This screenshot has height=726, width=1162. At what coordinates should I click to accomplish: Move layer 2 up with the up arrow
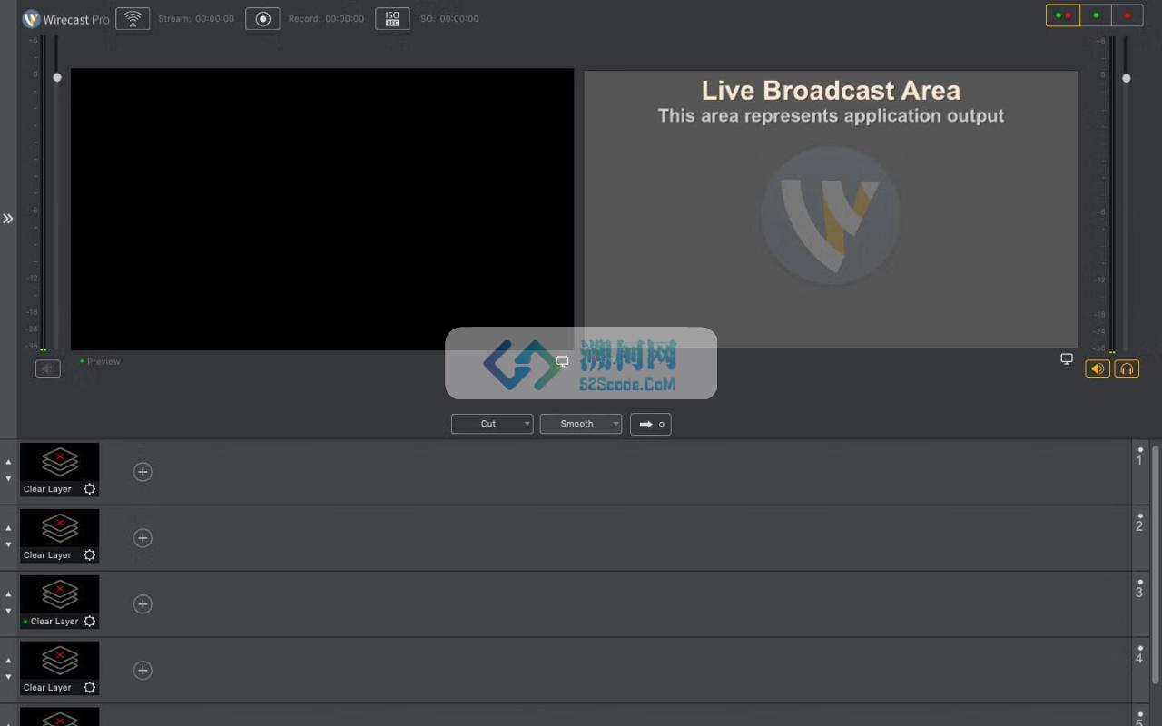[8, 528]
